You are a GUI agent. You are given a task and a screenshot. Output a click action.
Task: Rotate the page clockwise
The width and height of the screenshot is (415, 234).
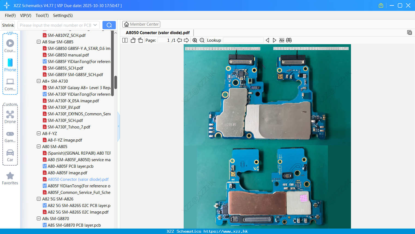click(x=140, y=40)
